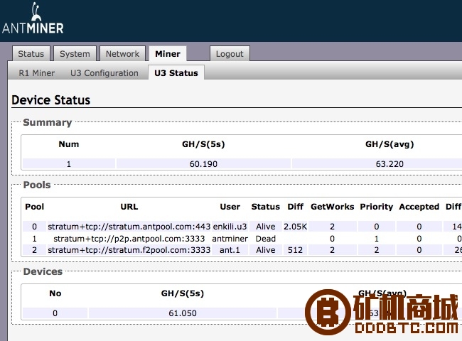Click the p2p.antpool.com:3333 URL cell

[129, 238]
